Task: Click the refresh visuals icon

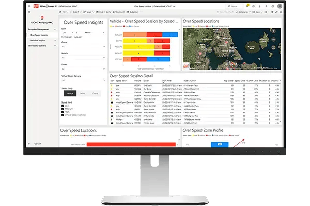Action: pos(266,12)
